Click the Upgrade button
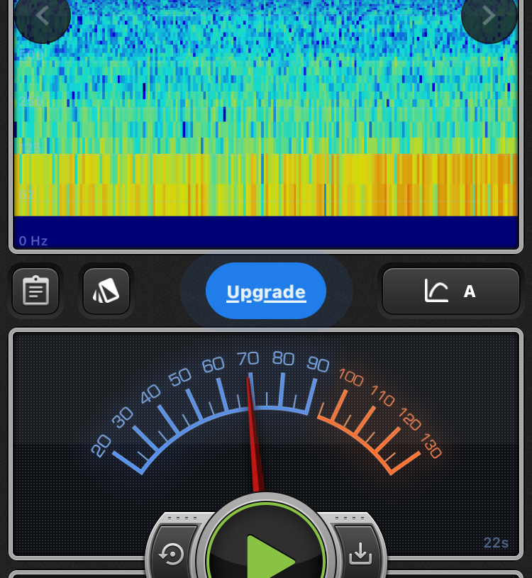The width and height of the screenshot is (532, 578). point(266,291)
